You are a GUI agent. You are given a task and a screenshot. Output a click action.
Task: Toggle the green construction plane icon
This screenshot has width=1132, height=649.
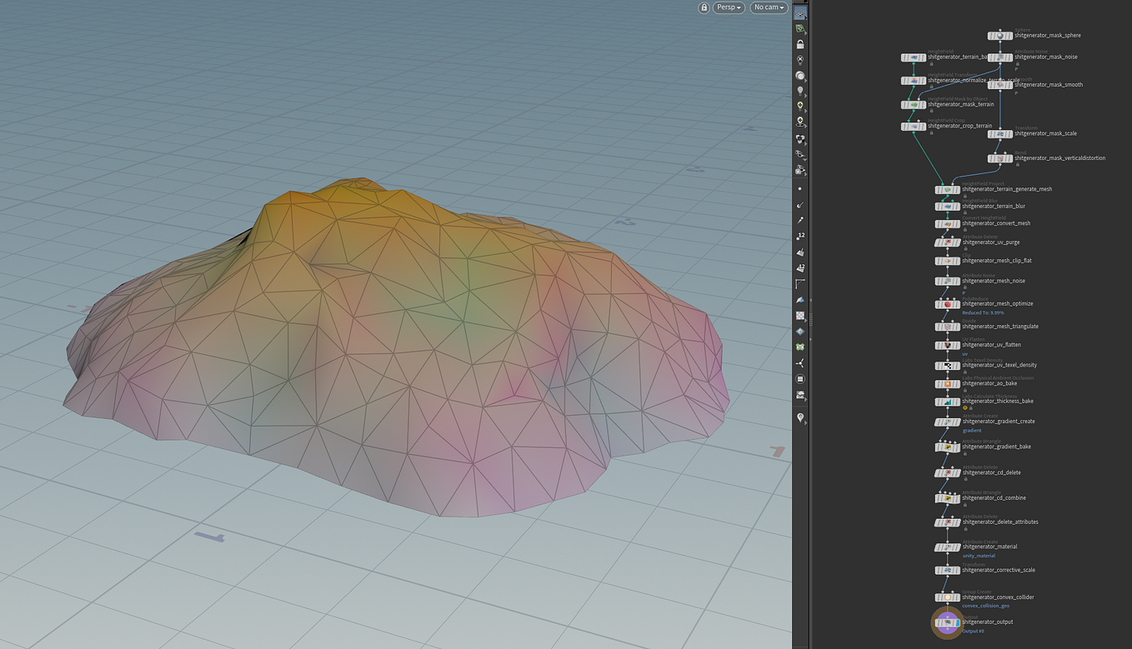[x=800, y=28]
